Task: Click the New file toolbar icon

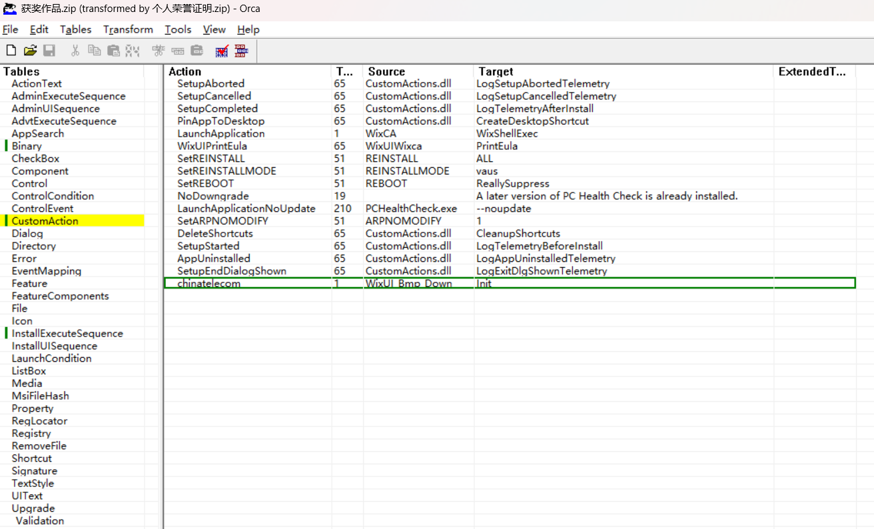Action: click(x=11, y=51)
